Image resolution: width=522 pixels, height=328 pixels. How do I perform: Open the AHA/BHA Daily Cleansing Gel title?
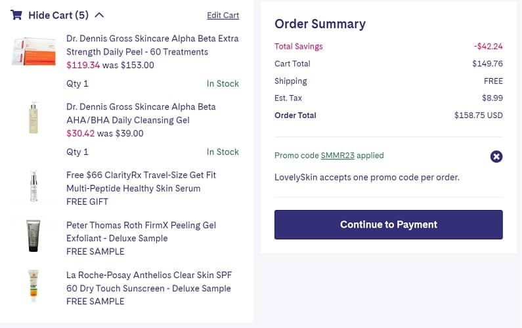pos(141,113)
